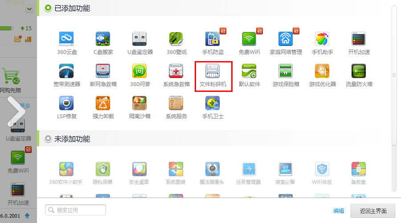
Task: Open the 360云盘 cloud drive tool
Action: pos(66,43)
